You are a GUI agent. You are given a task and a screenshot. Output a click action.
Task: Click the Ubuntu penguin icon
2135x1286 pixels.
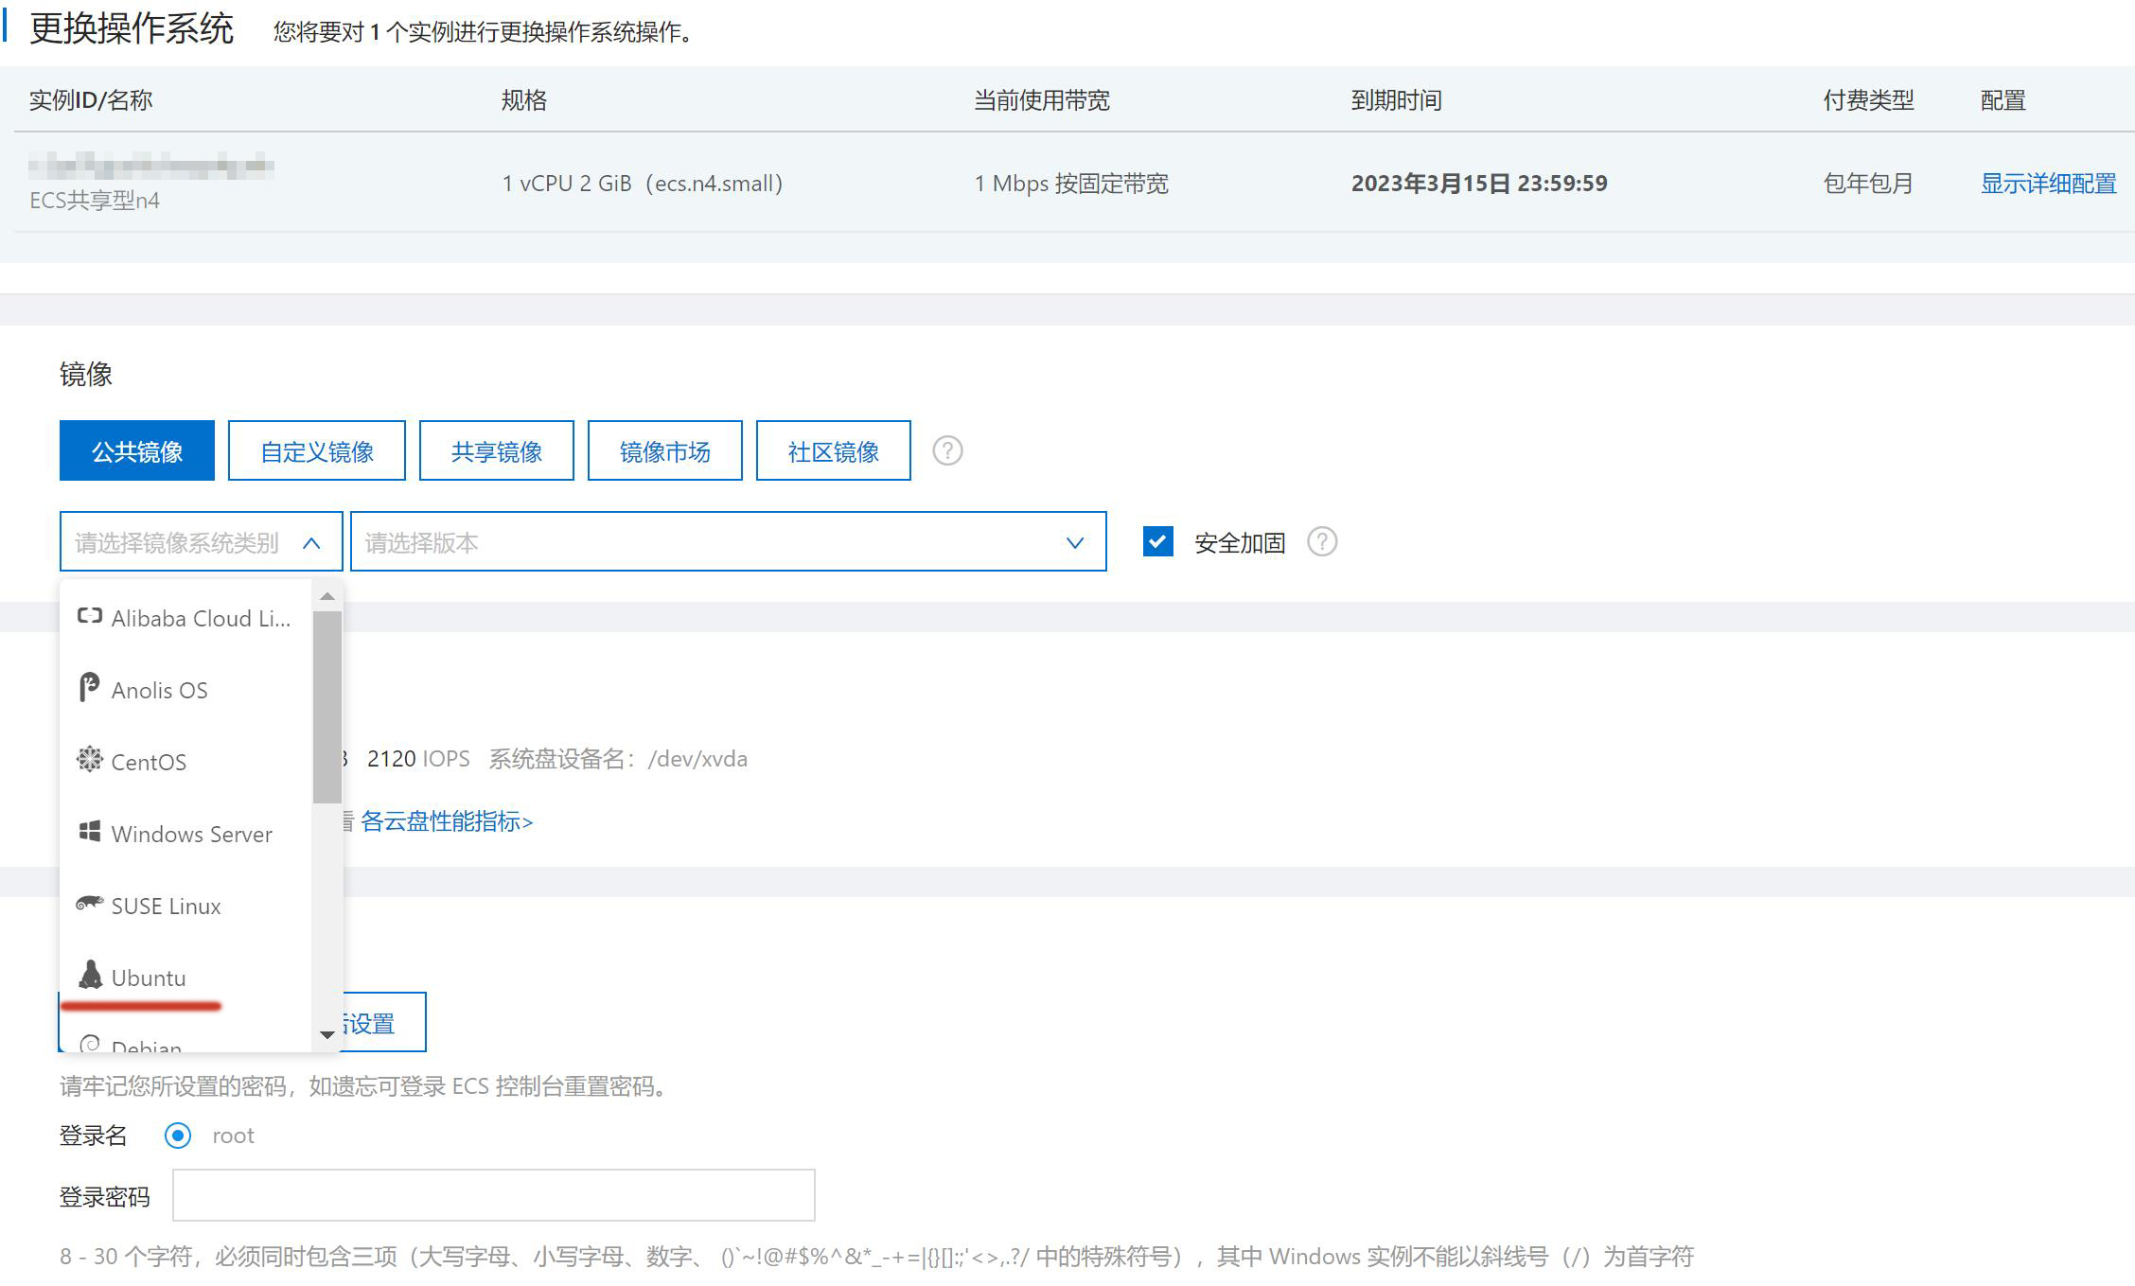tap(90, 975)
